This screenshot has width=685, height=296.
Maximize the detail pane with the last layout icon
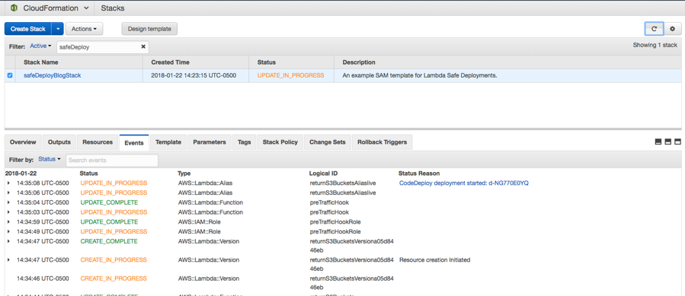click(x=677, y=142)
